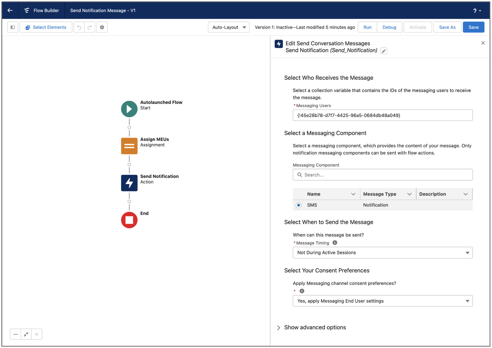
Task: Click the back arrow to exit Flow Builder
Action: (10, 11)
